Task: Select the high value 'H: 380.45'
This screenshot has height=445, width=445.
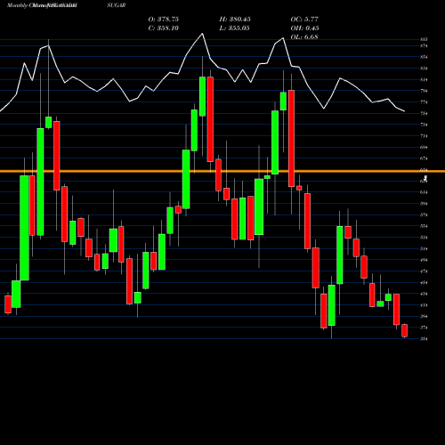Action: 235,20
